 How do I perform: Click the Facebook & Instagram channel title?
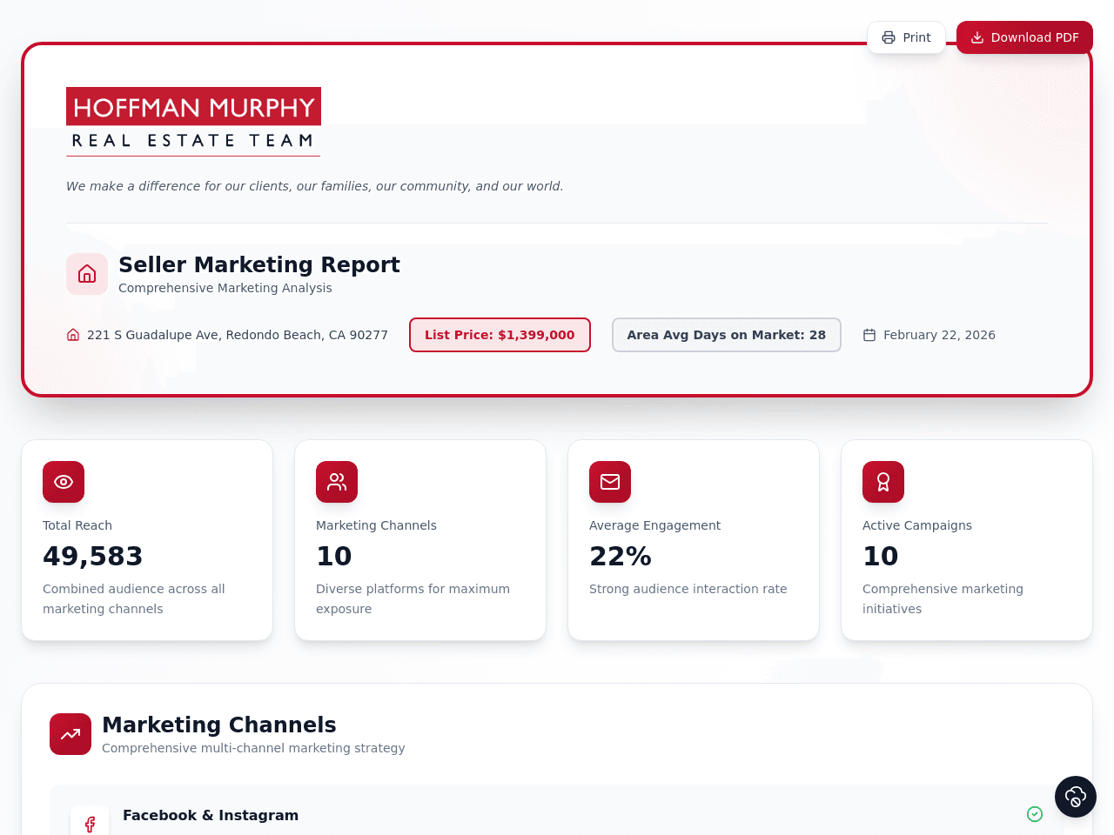[x=211, y=815]
